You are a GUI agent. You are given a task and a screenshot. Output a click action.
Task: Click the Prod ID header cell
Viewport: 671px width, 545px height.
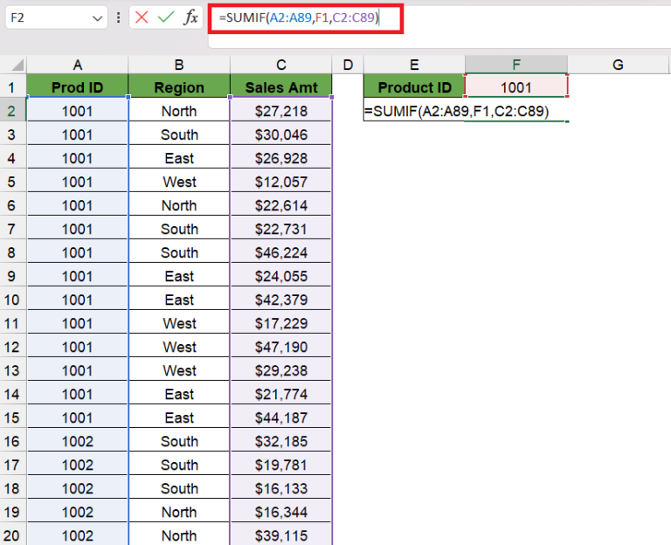click(77, 87)
